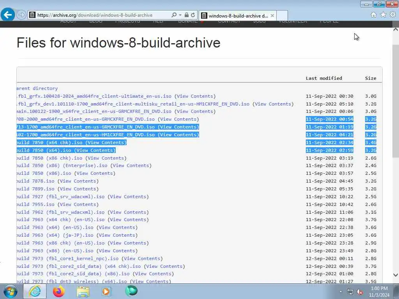Click the network tray icon
399x299 pixels.
click(x=350, y=292)
